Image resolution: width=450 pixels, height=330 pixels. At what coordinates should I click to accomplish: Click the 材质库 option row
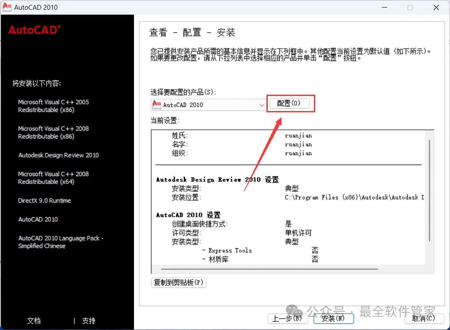point(260,259)
